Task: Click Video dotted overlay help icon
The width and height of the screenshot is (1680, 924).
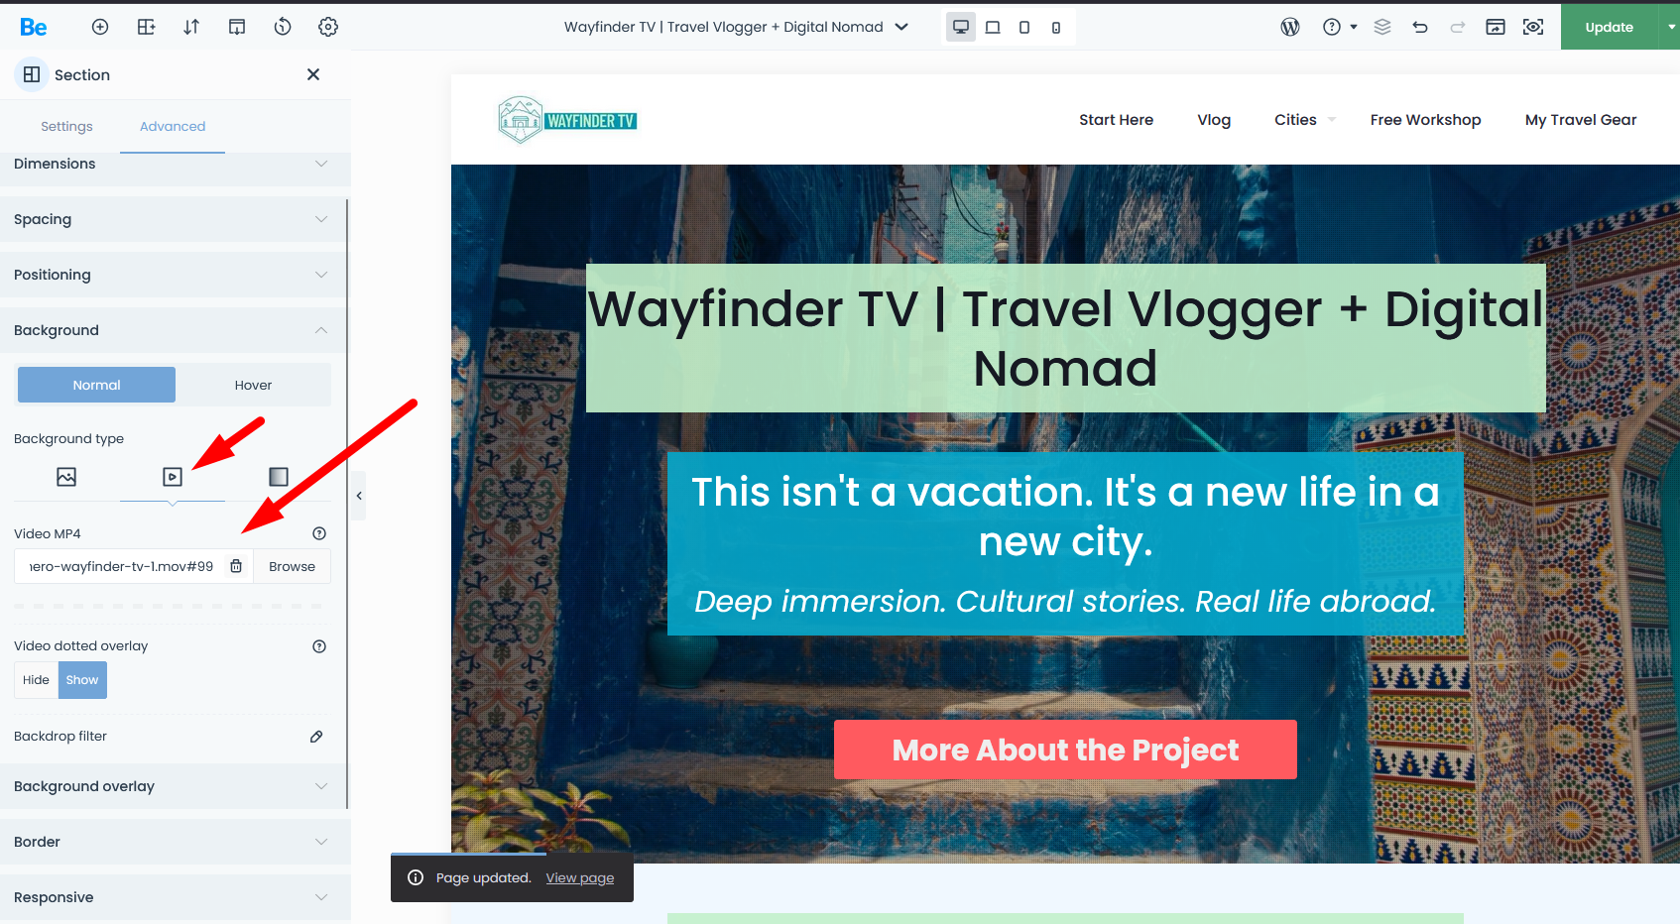Action: tap(319, 646)
